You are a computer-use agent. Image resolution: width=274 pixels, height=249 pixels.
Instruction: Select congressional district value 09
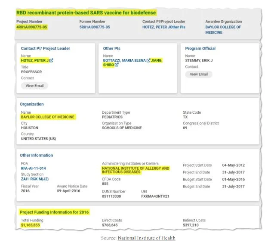(x=185, y=128)
